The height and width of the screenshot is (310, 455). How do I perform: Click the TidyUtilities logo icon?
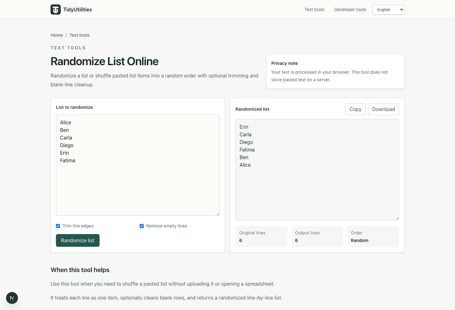tap(56, 9)
